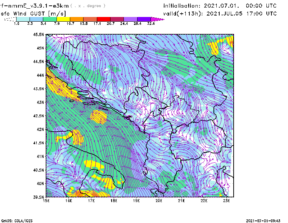Click the 21E longitude label
Image resolution: width=288 pixels, height=223 pixels.
(x=181, y=201)
